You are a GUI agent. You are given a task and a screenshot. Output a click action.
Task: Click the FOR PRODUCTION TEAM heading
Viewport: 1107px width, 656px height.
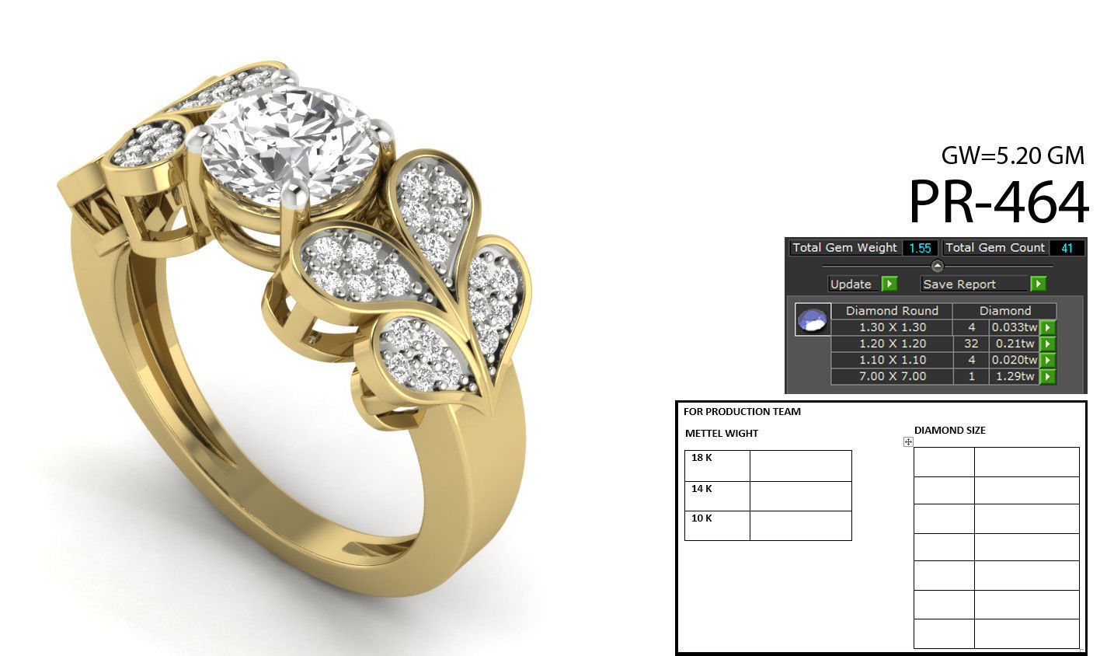point(742,412)
